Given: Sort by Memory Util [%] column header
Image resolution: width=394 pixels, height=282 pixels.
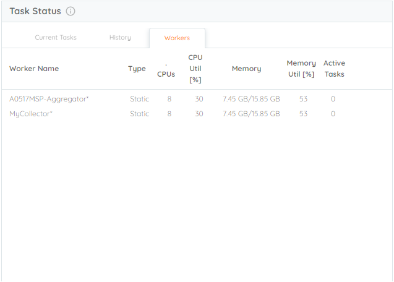Looking at the screenshot, I should tap(301, 69).
